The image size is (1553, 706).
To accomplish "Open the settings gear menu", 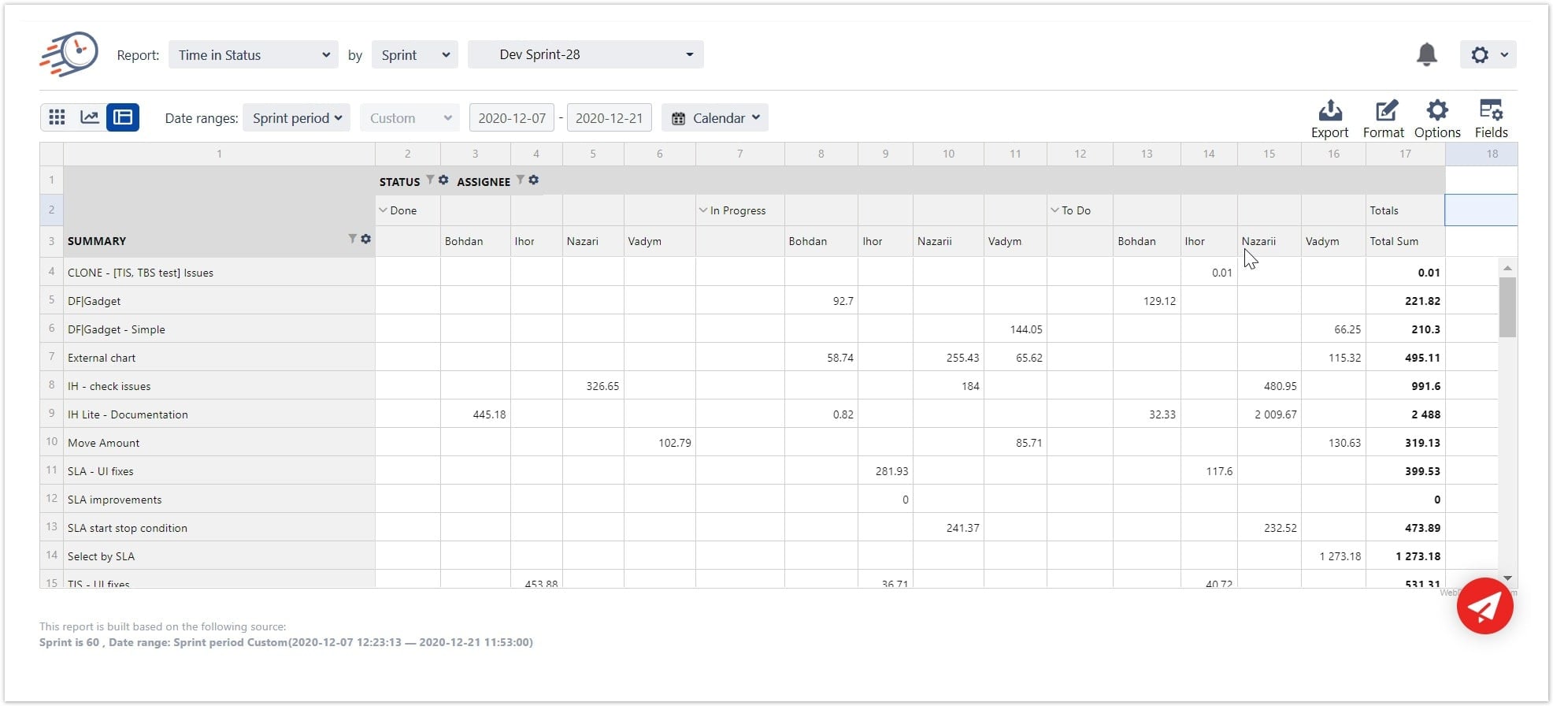I will [x=1488, y=54].
